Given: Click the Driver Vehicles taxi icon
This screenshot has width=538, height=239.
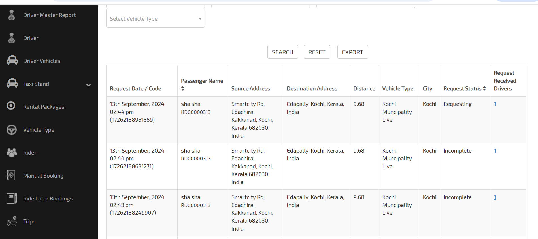Looking at the screenshot, I should (12, 60).
